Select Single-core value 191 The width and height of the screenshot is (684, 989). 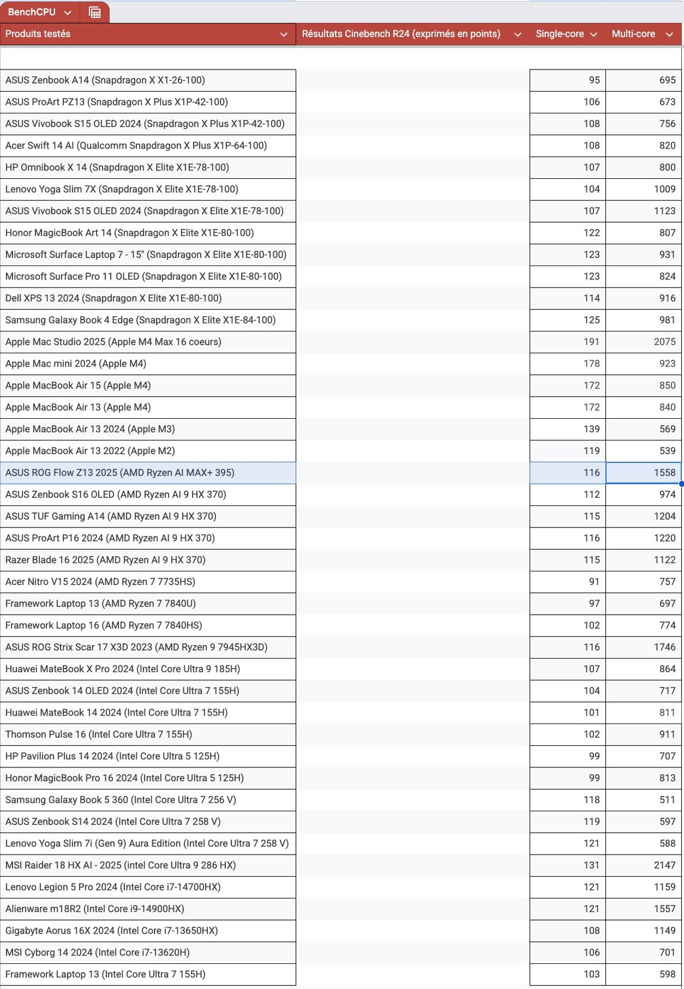(568, 342)
